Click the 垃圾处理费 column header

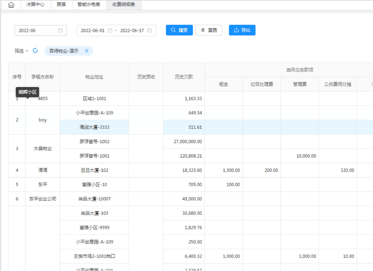262,84
